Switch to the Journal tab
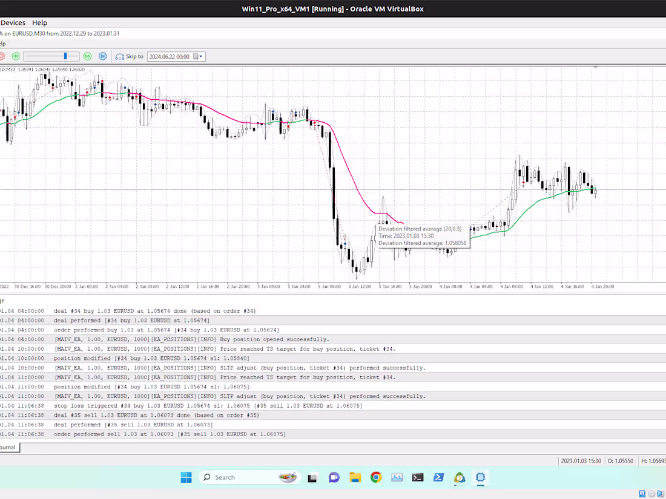The height and width of the screenshot is (499, 666). [x=8, y=447]
